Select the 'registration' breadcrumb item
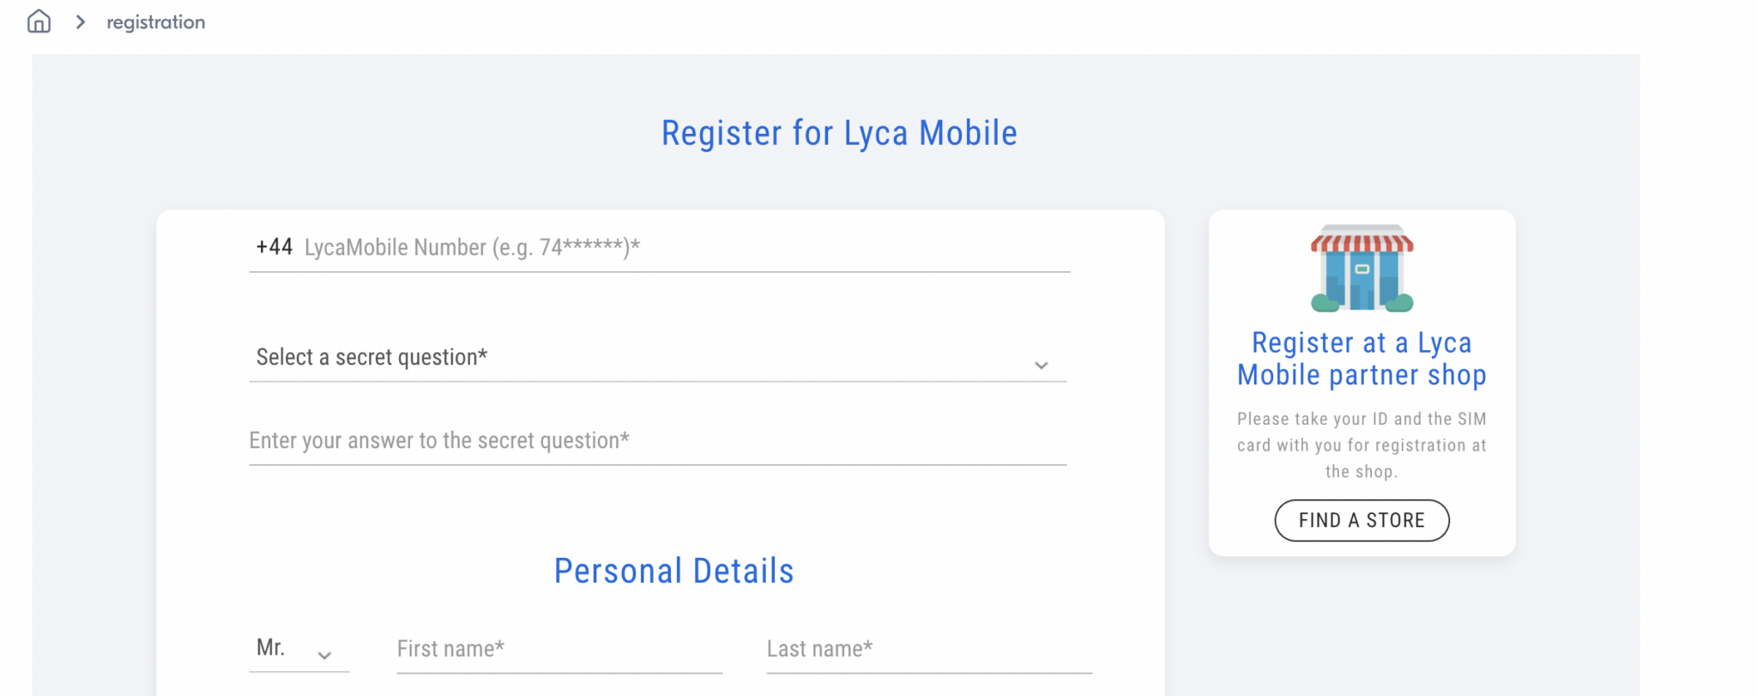Image resolution: width=1757 pixels, height=696 pixels. click(154, 21)
